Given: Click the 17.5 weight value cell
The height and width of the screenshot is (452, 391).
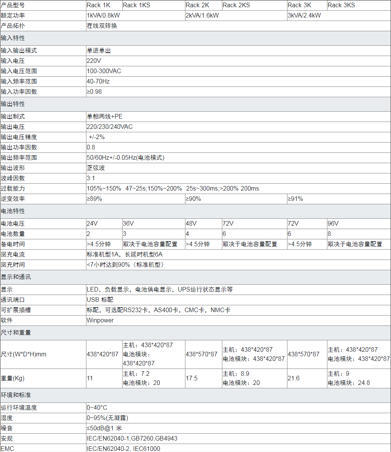Looking at the screenshot, I should (x=192, y=378).
